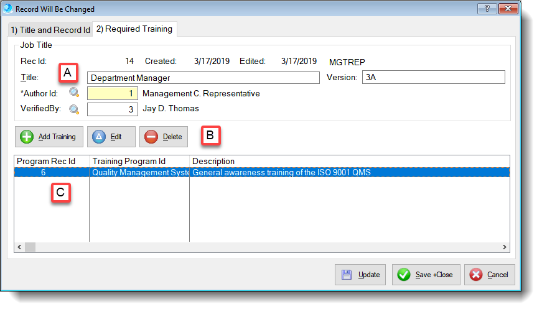Choose Save +Close
Image resolution: width=542 pixels, height=312 pixels.
(x=426, y=275)
